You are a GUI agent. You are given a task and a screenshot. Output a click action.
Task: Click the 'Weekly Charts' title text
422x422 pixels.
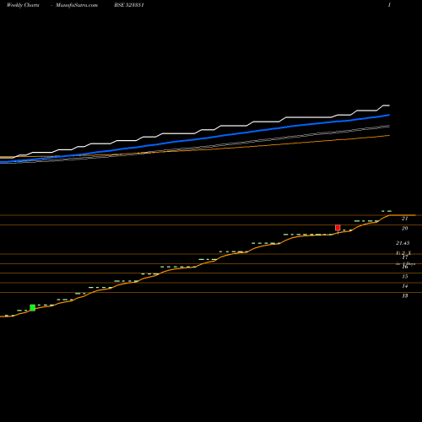[x=23, y=5]
